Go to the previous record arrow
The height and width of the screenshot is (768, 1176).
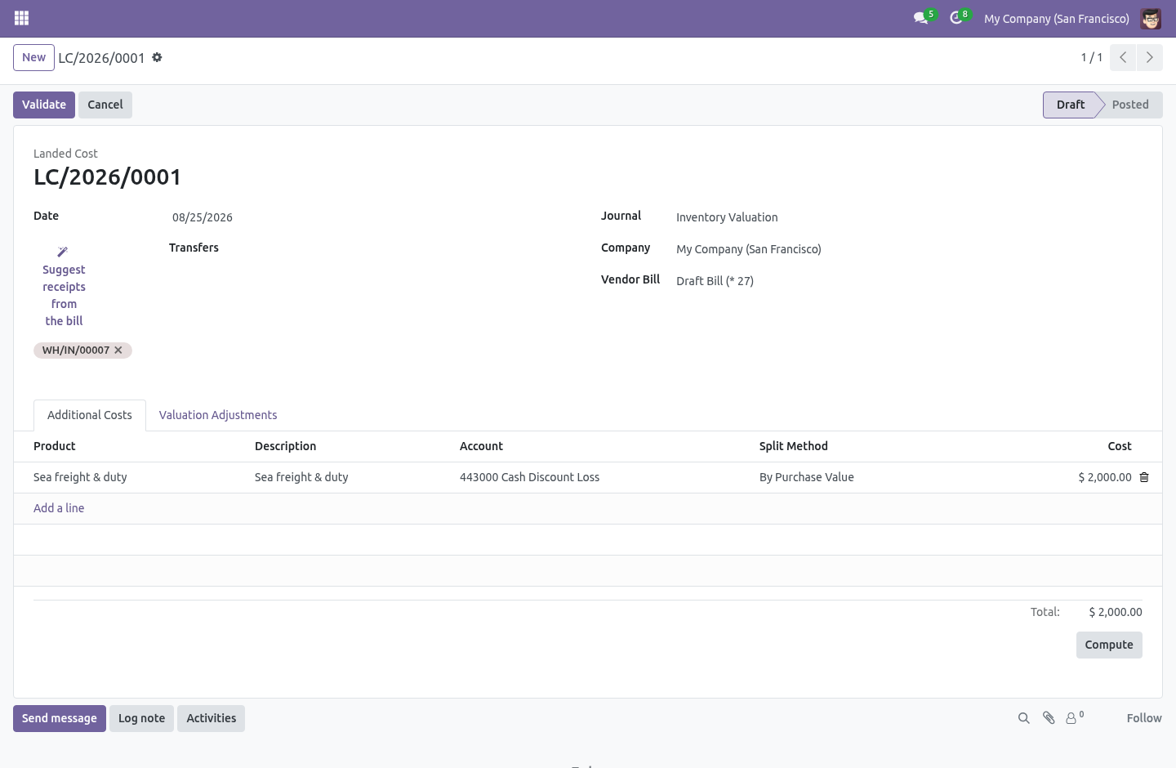(1123, 57)
